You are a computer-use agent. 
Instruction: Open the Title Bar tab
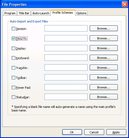[x=24, y=13]
